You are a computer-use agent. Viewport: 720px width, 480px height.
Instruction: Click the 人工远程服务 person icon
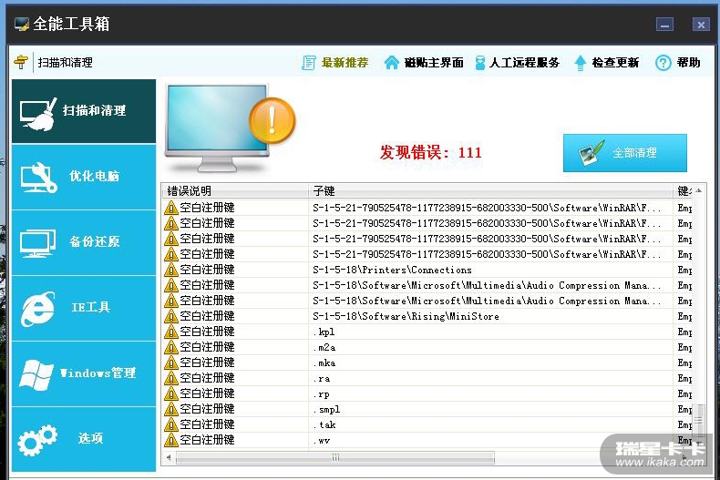click(479, 63)
